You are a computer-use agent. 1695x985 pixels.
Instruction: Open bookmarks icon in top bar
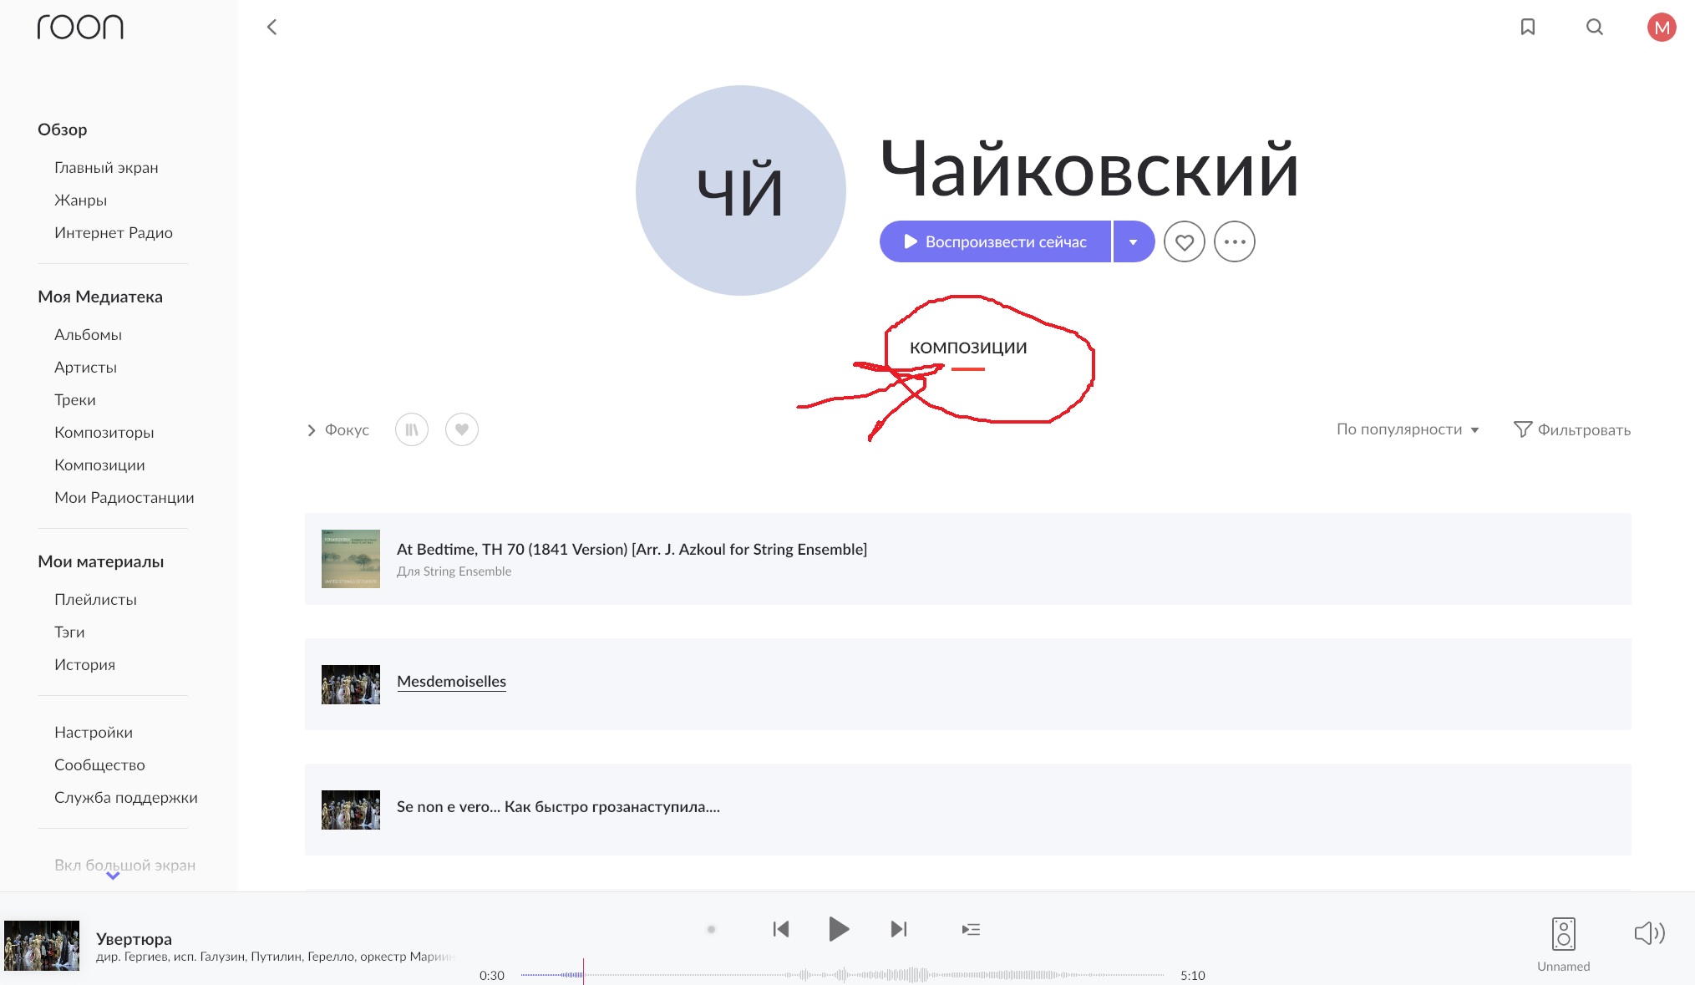1528,27
